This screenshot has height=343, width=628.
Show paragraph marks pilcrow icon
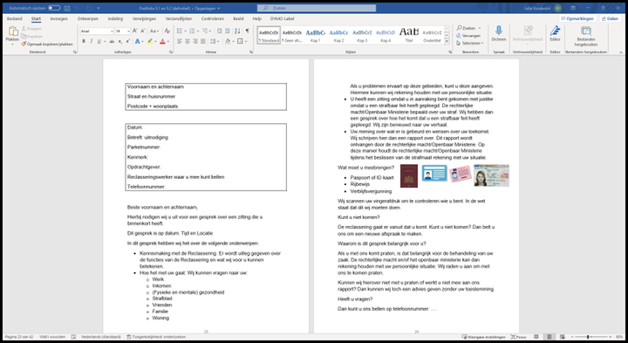tap(247, 31)
